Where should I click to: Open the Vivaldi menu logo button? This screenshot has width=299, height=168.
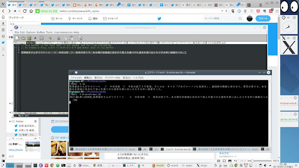tap(3, 4)
